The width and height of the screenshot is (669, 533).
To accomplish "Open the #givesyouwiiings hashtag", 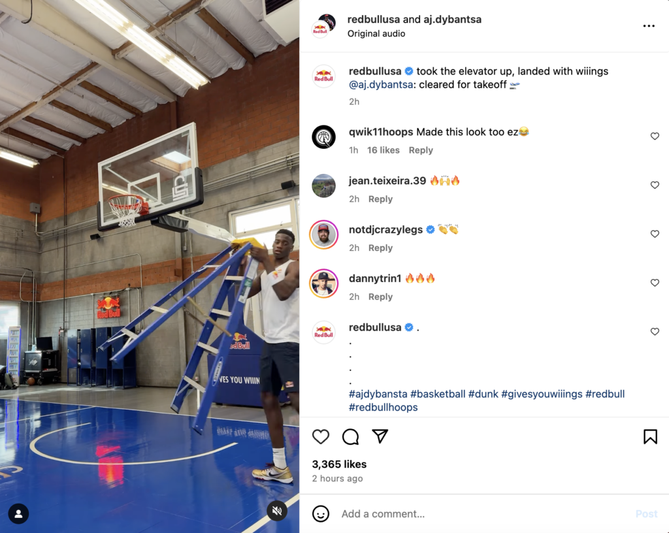I will coord(542,394).
